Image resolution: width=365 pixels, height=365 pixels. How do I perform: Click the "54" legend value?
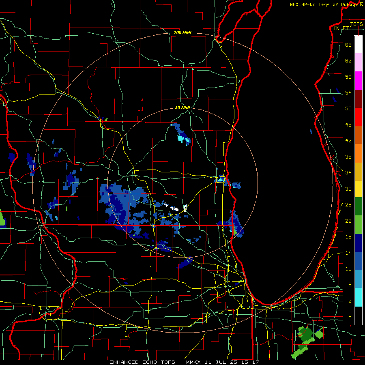[348, 92]
